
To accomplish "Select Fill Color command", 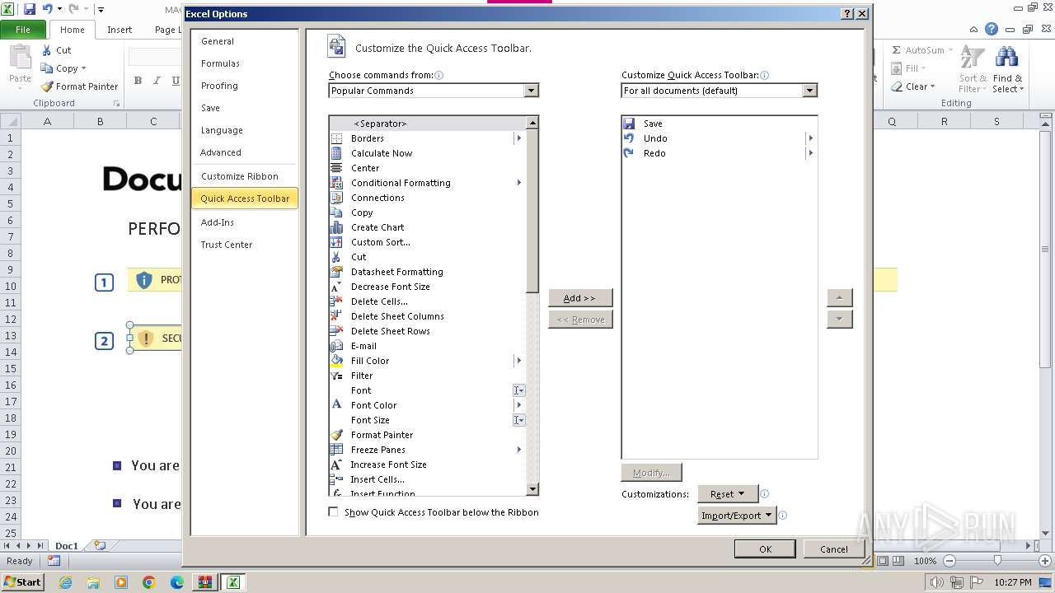I will tap(427, 361).
